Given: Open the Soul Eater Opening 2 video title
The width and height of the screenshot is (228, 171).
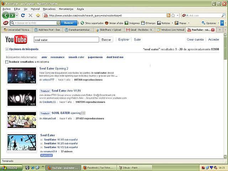Looking at the screenshot, I should 54,68.
